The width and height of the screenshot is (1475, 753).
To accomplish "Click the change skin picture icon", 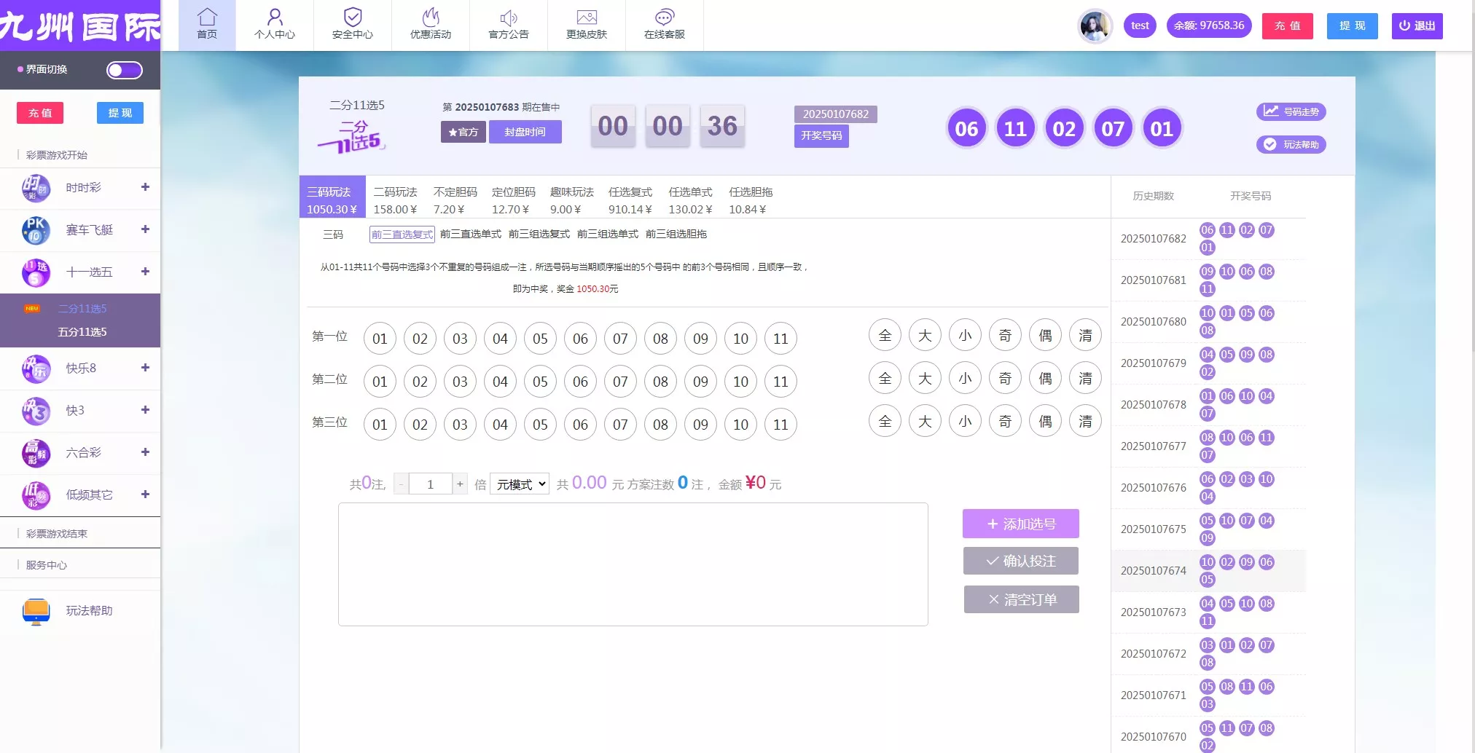I will point(587,17).
